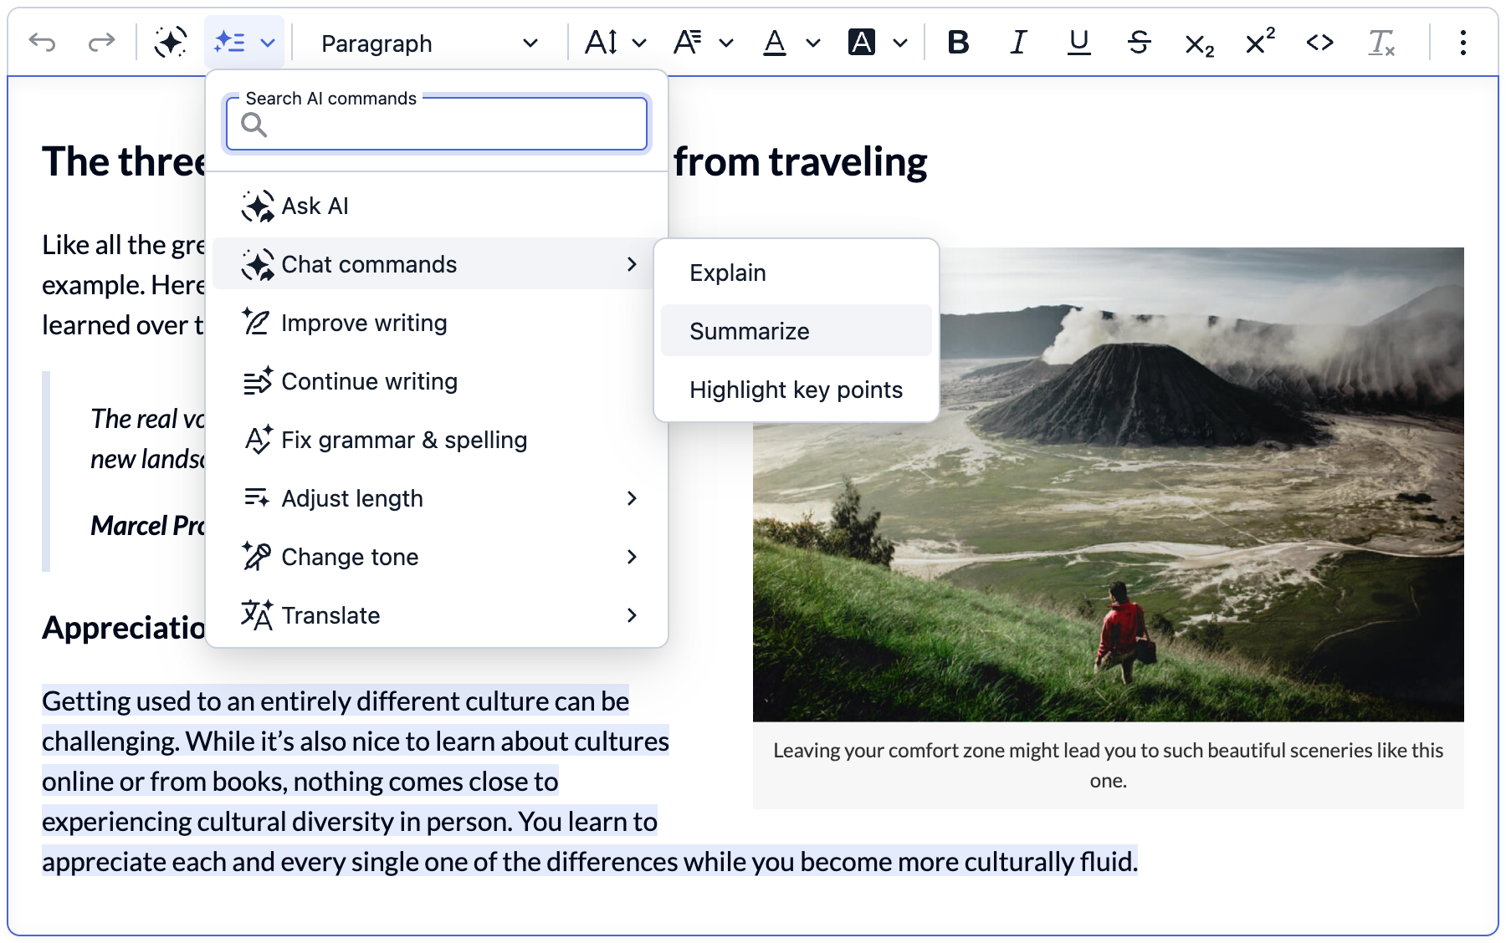Toggle underline formatting

coord(1079,42)
